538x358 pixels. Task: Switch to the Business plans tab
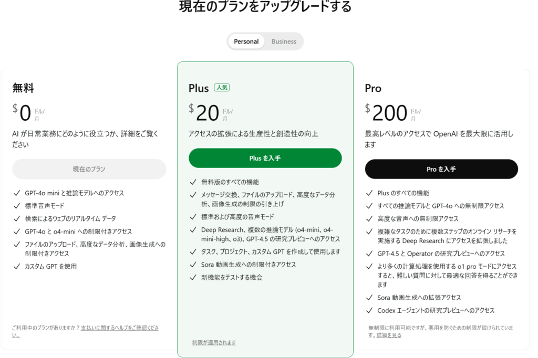tap(283, 41)
